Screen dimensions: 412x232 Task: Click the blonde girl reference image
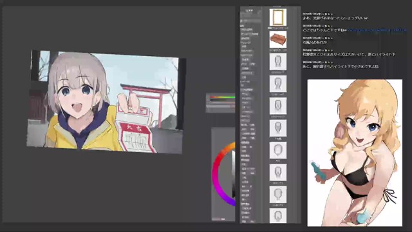(355, 153)
